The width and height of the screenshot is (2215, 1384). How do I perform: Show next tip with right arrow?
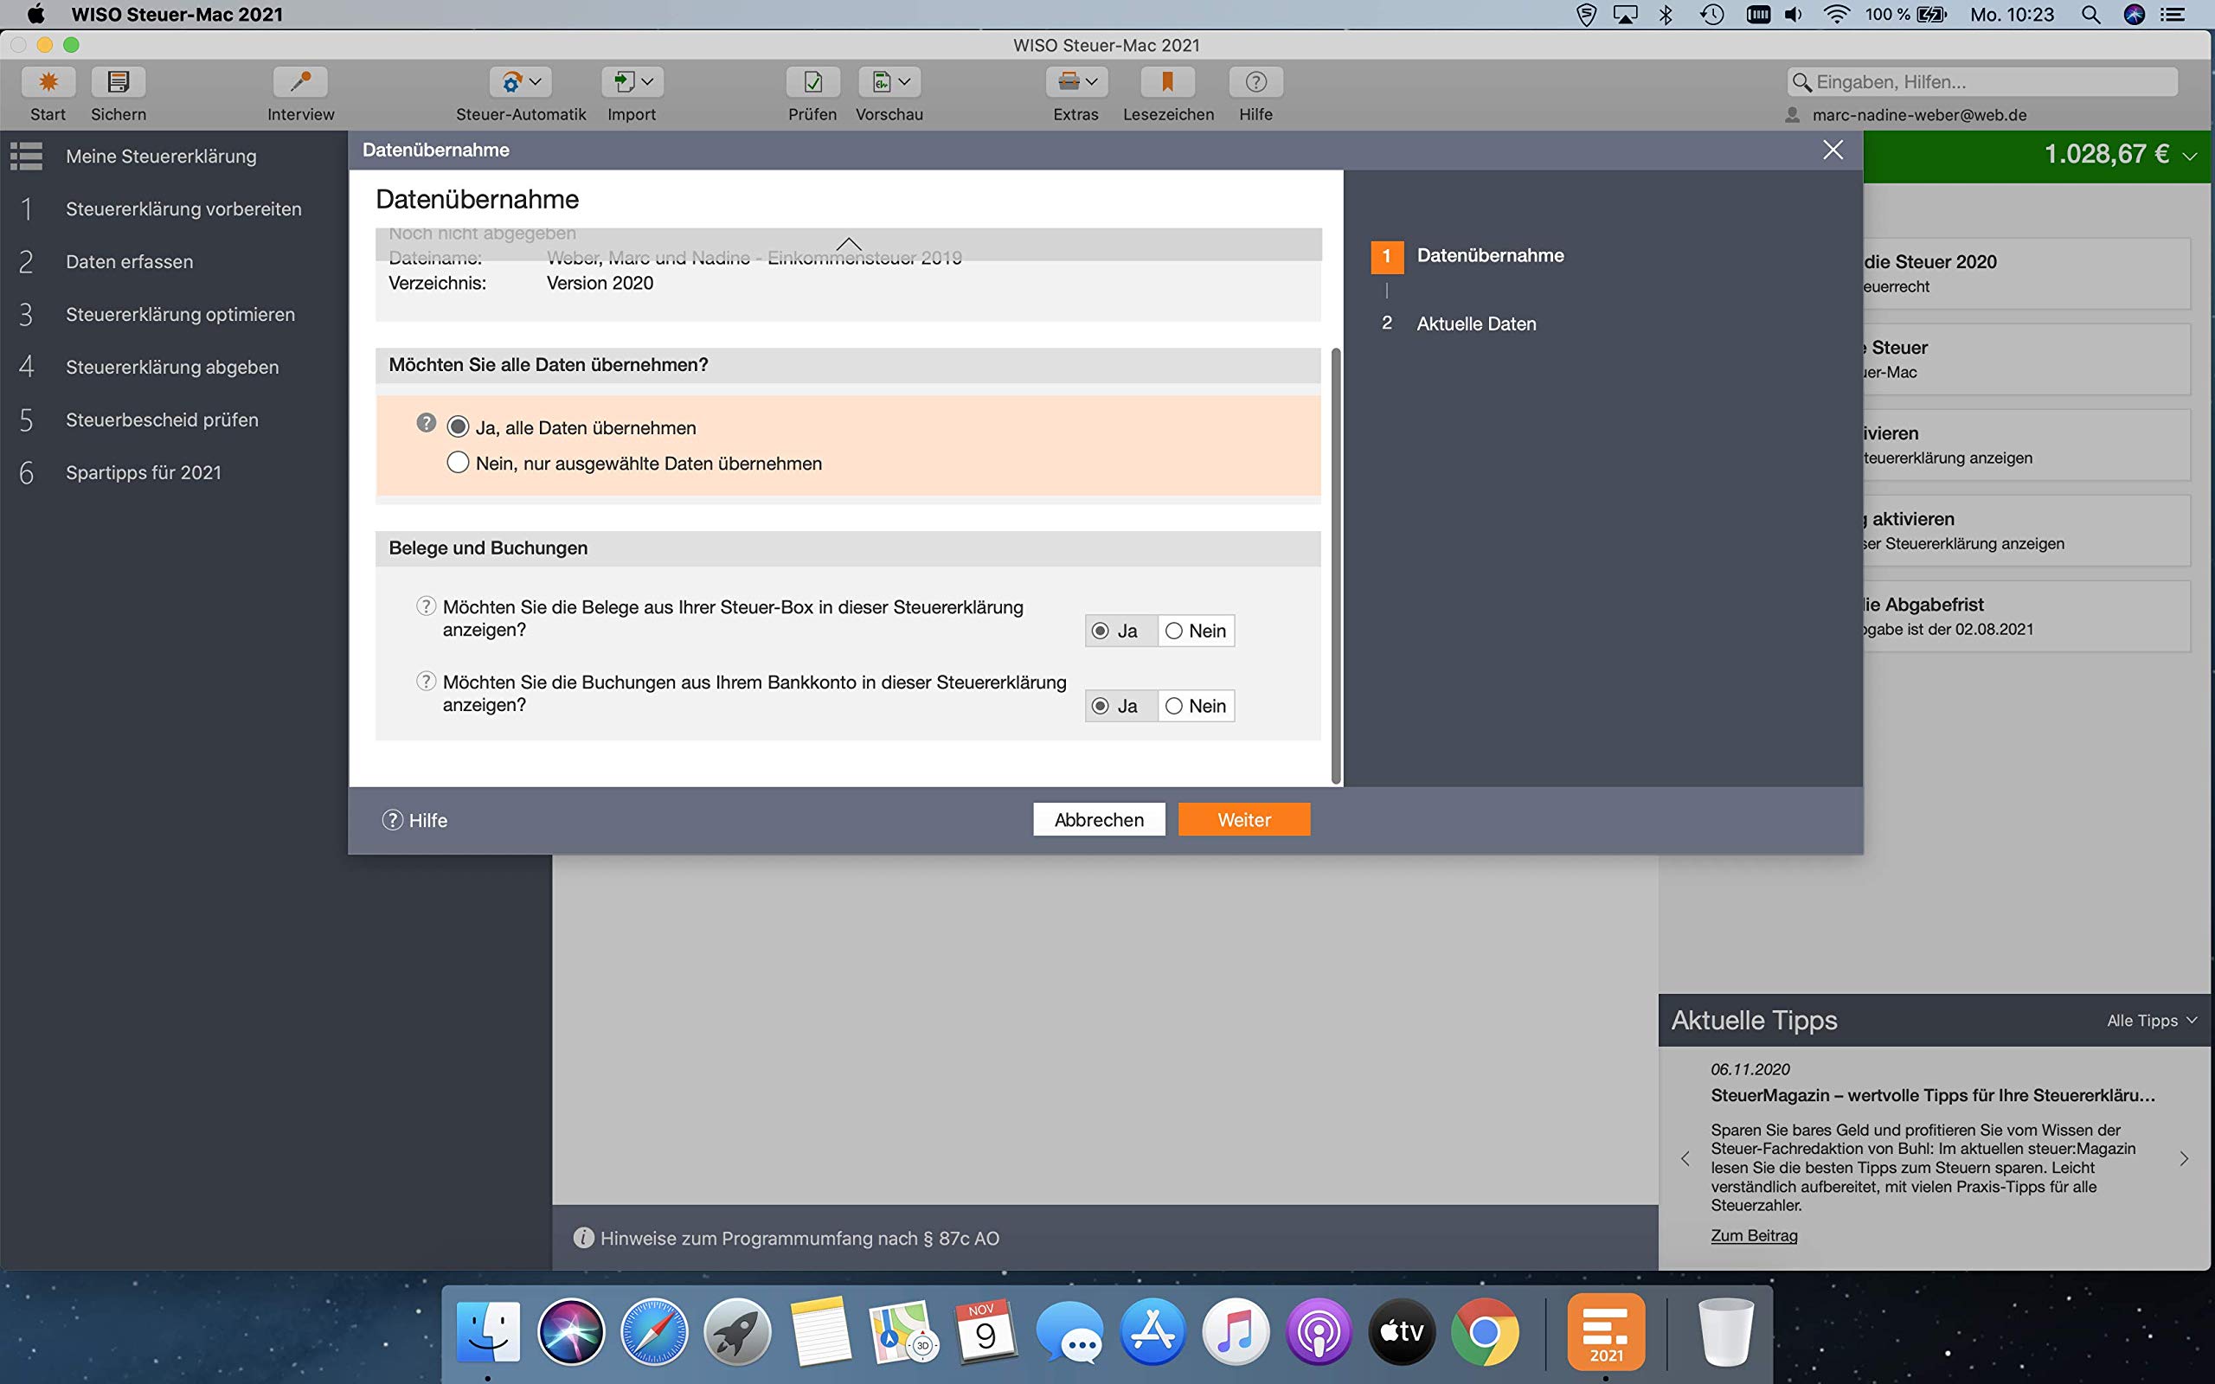(2184, 1159)
